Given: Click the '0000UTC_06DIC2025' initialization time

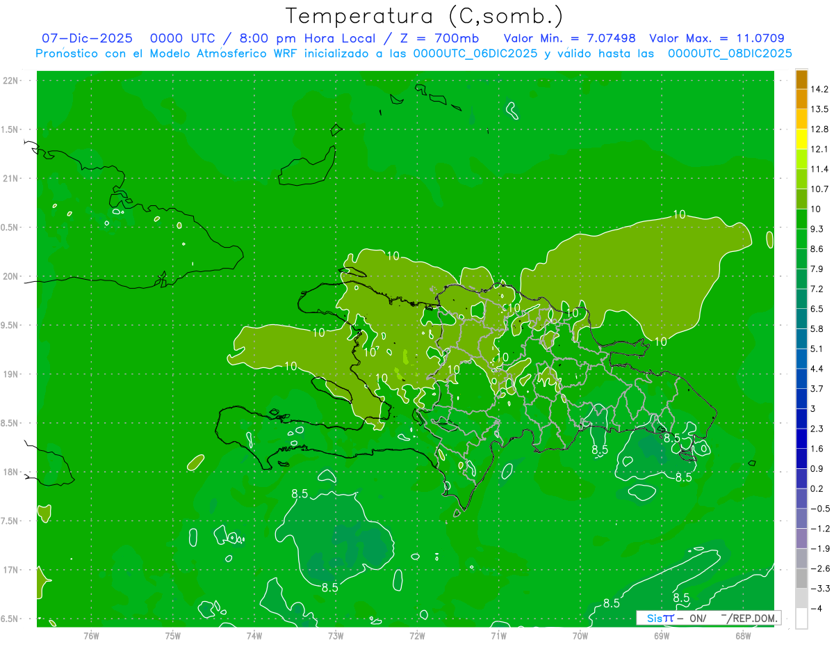Looking at the screenshot, I should (475, 54).
